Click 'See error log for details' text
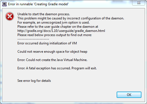 click(x=34, y=81)
